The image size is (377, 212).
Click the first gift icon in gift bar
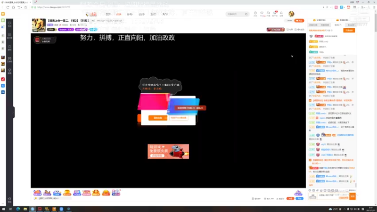point(38,193)
